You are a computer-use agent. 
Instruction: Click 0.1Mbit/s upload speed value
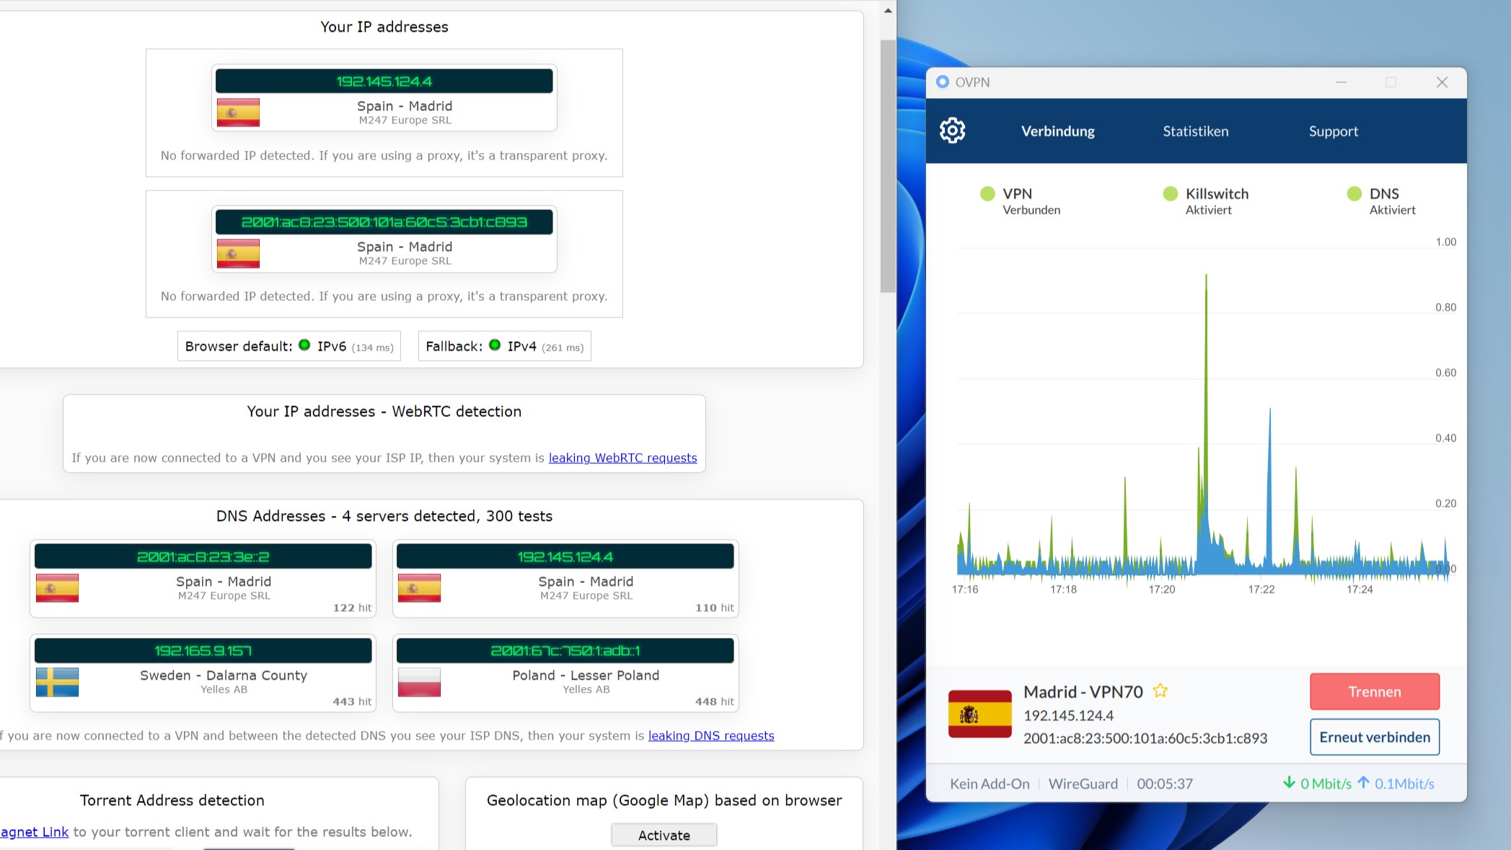tap(1404, 784)
